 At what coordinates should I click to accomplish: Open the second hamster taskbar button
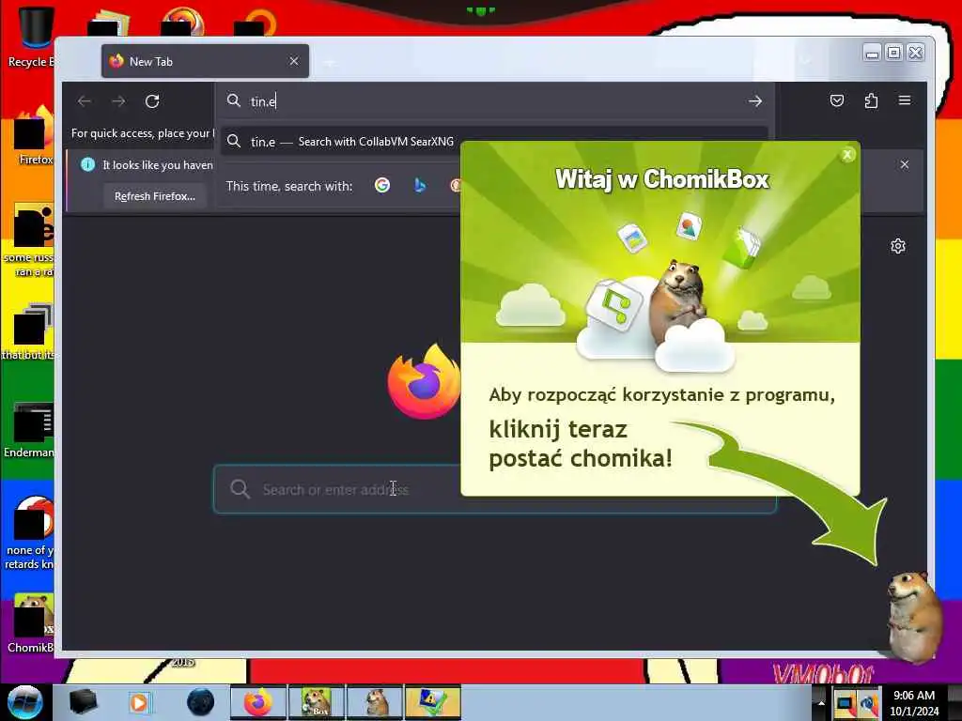[x=375, y=702]
